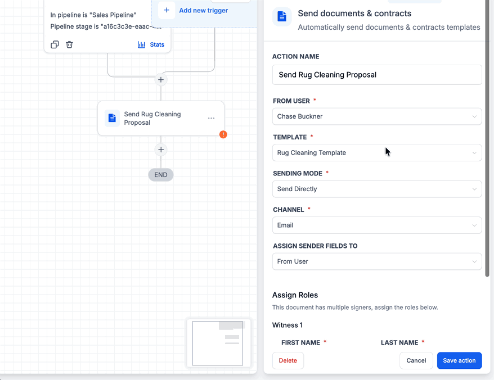Click the END node
The height and width of the screenshot is (380, 494).
[x=161, y=175]
